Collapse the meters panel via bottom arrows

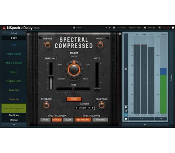[x=145, y=125]
